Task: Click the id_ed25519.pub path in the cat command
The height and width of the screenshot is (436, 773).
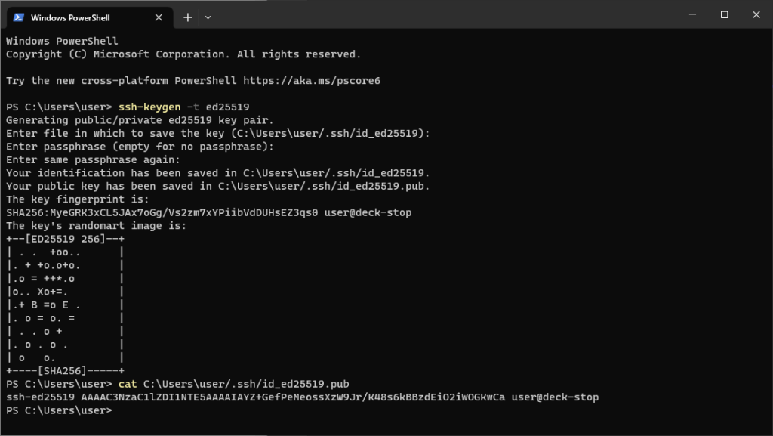Action: coord(246,384)
